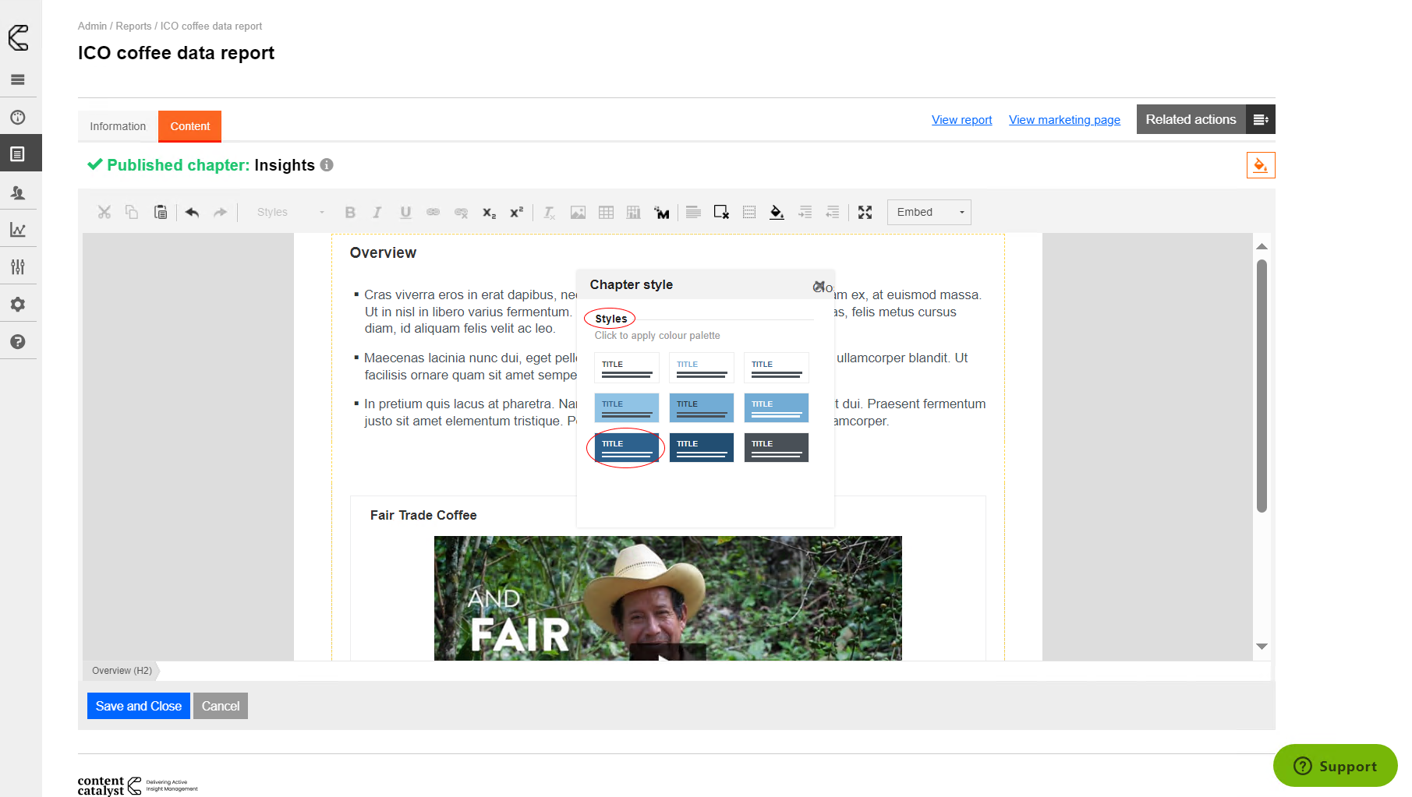Switch to the Information tab
The image size is (1412, 797).
[x=118, y=126]
